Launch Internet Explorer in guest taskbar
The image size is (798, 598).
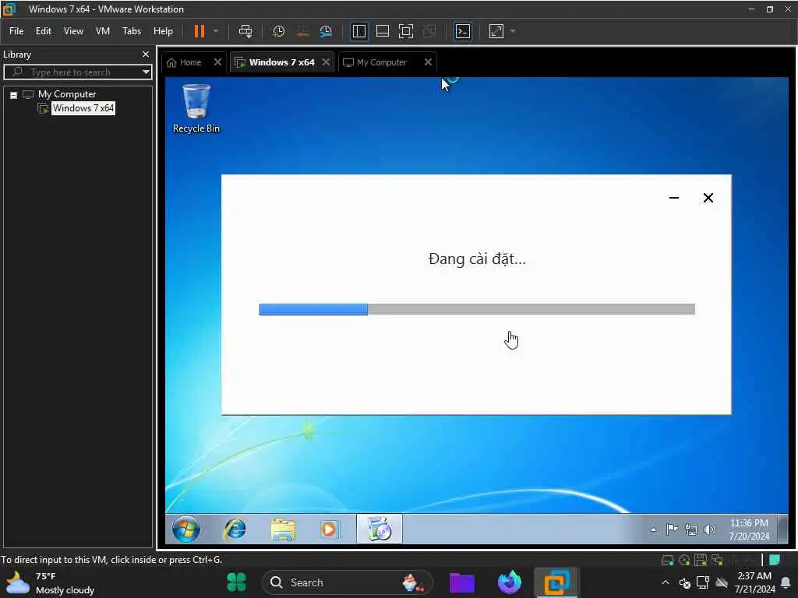pyautogui.click(x=235, y=529)
